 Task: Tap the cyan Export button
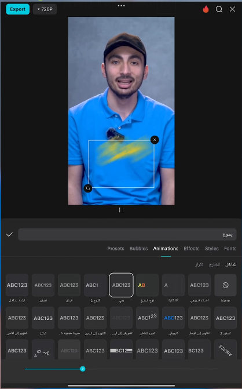tap(17, 9)
